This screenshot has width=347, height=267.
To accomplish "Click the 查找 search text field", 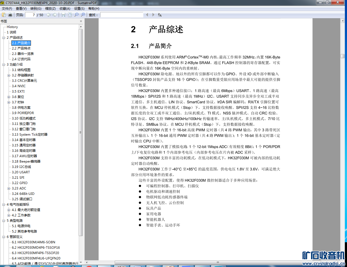I will 122,15.
